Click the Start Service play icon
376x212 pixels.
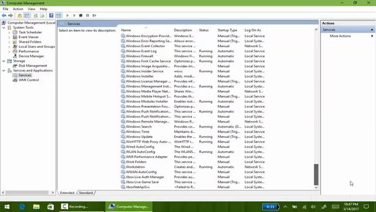[68, 15]
